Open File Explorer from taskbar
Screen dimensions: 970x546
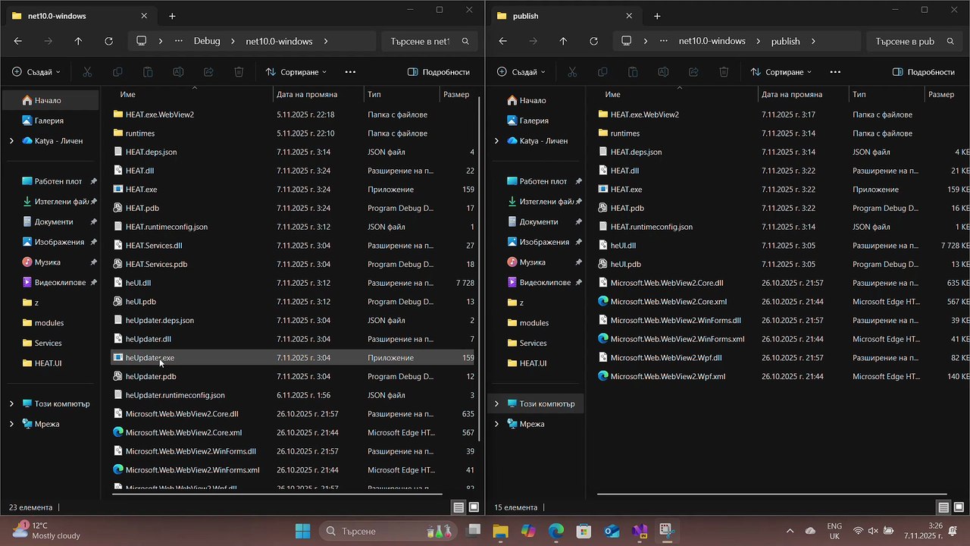[500, 531]
